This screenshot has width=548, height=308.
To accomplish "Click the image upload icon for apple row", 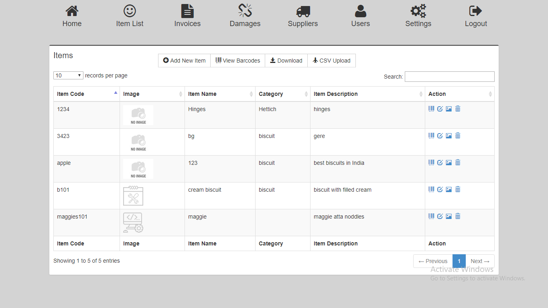I will coord(449,162).
